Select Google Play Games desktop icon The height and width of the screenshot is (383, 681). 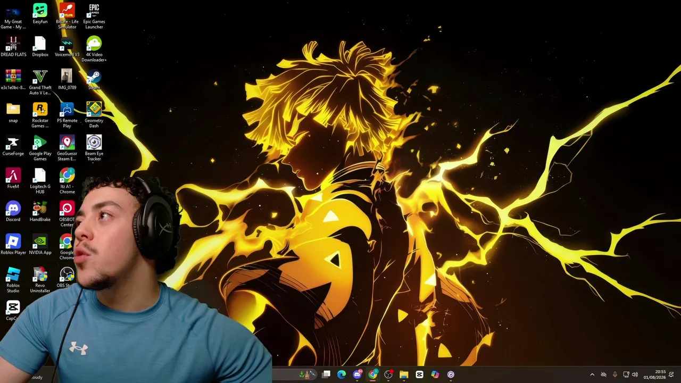[40, 148]
